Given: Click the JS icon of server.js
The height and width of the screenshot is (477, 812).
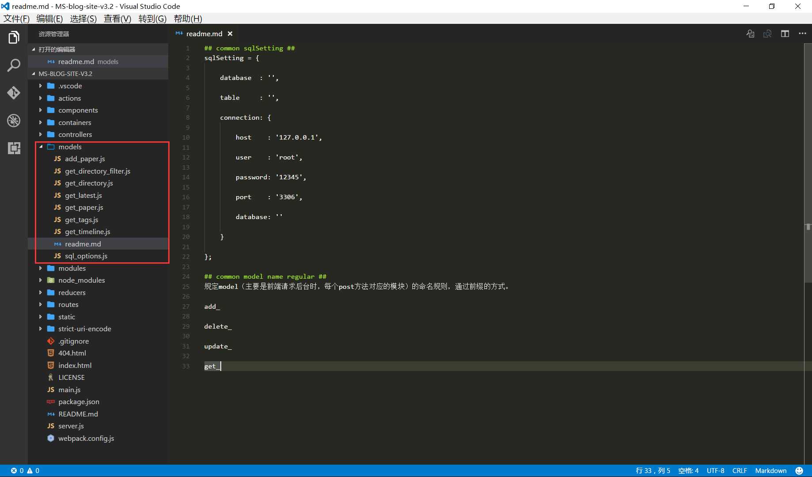Looking at the screenshot, I should point(51,426).
